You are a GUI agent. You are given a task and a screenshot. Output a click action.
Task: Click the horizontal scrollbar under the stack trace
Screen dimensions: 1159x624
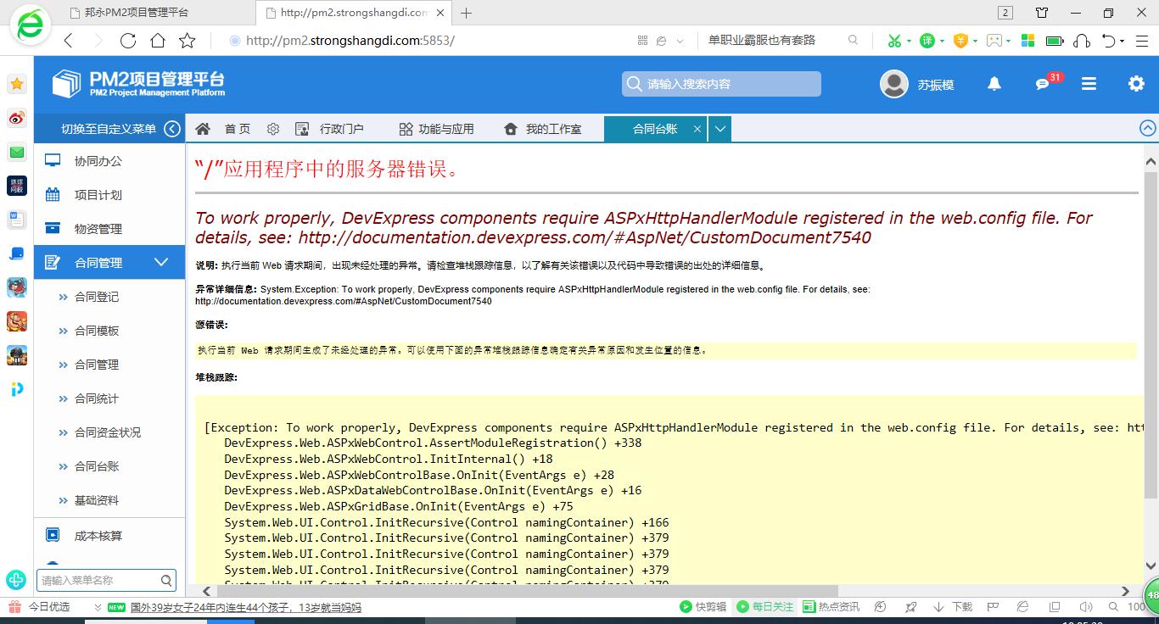coord(526,591)
